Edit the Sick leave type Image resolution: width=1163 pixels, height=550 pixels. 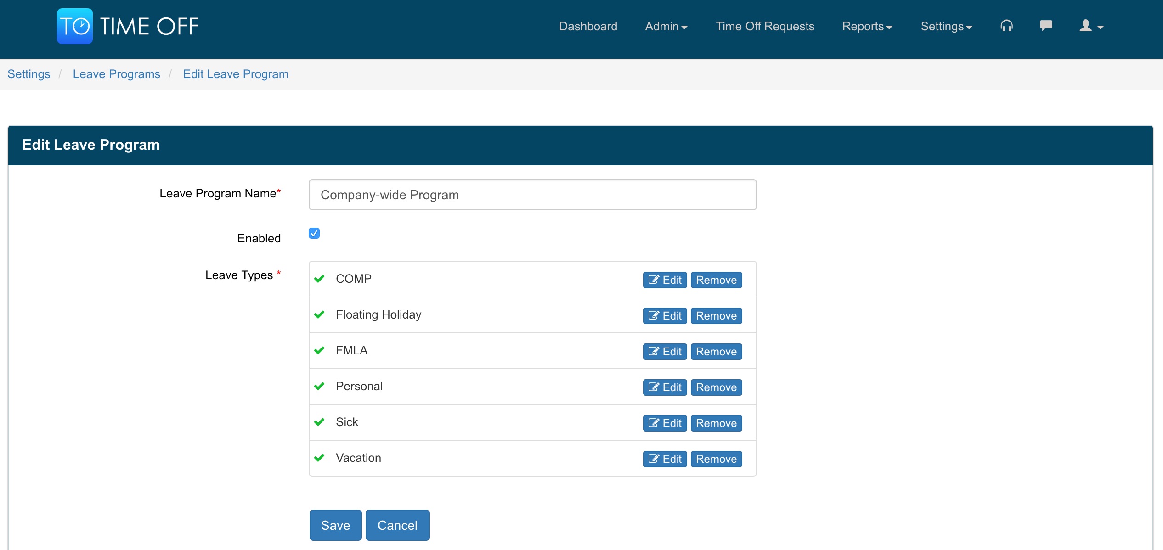[x=665, y=423]
